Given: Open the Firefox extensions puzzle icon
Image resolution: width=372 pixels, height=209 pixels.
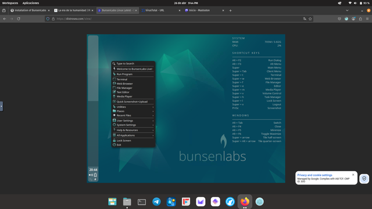Looking at the screenshot, I should (360, 19).
